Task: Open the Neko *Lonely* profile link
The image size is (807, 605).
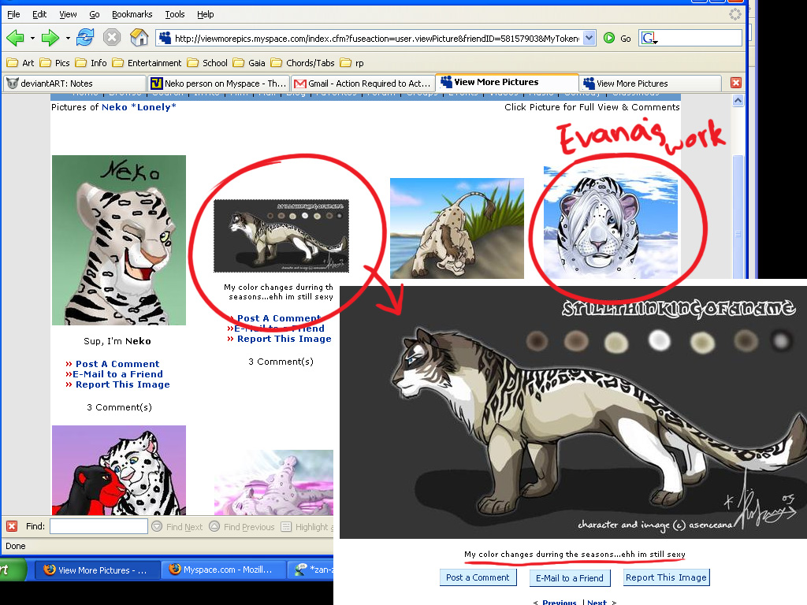Action: 139,107
